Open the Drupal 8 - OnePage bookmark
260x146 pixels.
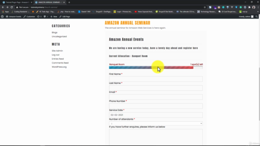(102, 12)
